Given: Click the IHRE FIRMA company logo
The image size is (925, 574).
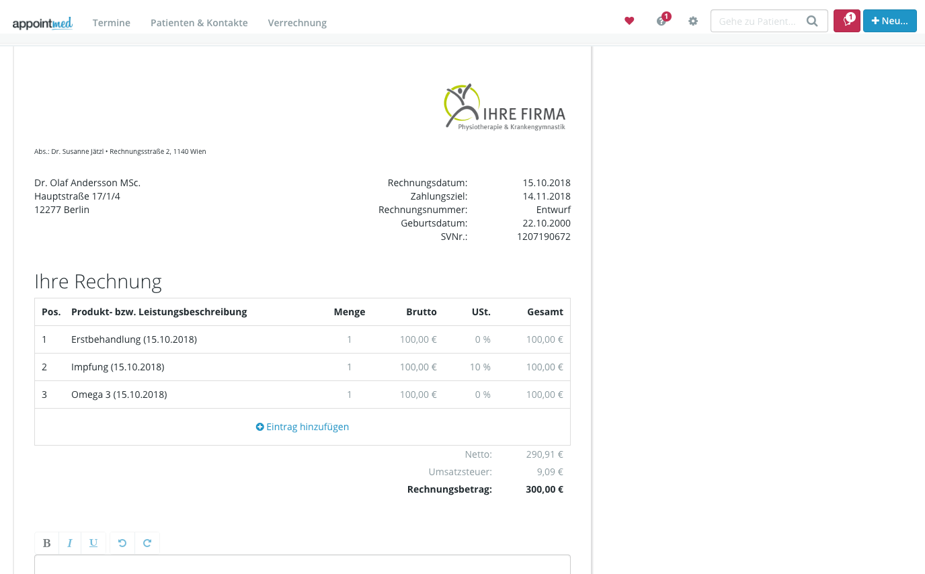Looking at the screenshot, I should point(505,106).
